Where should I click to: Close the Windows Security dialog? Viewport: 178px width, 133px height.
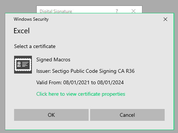(x=165, y=19)
